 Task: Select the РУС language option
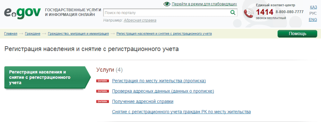point(313,14)
